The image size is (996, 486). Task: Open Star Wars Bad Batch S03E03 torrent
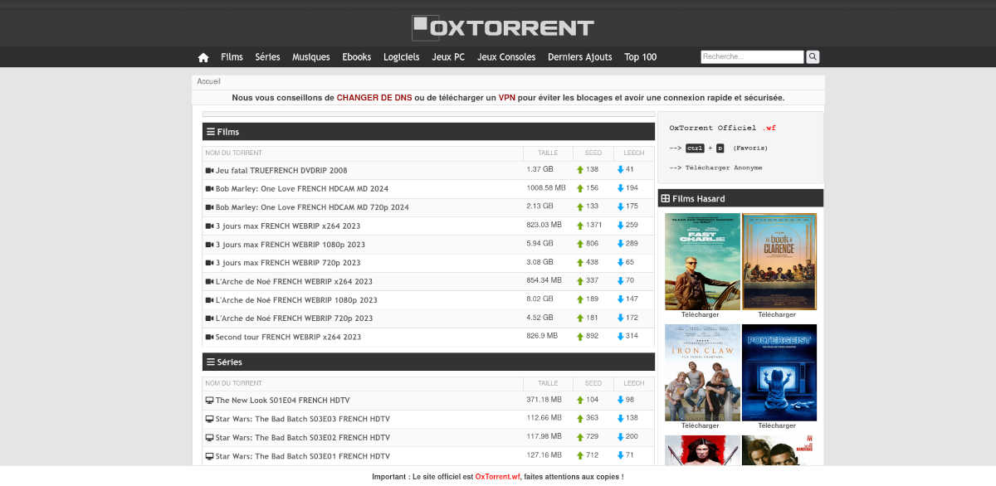point(303,419)
